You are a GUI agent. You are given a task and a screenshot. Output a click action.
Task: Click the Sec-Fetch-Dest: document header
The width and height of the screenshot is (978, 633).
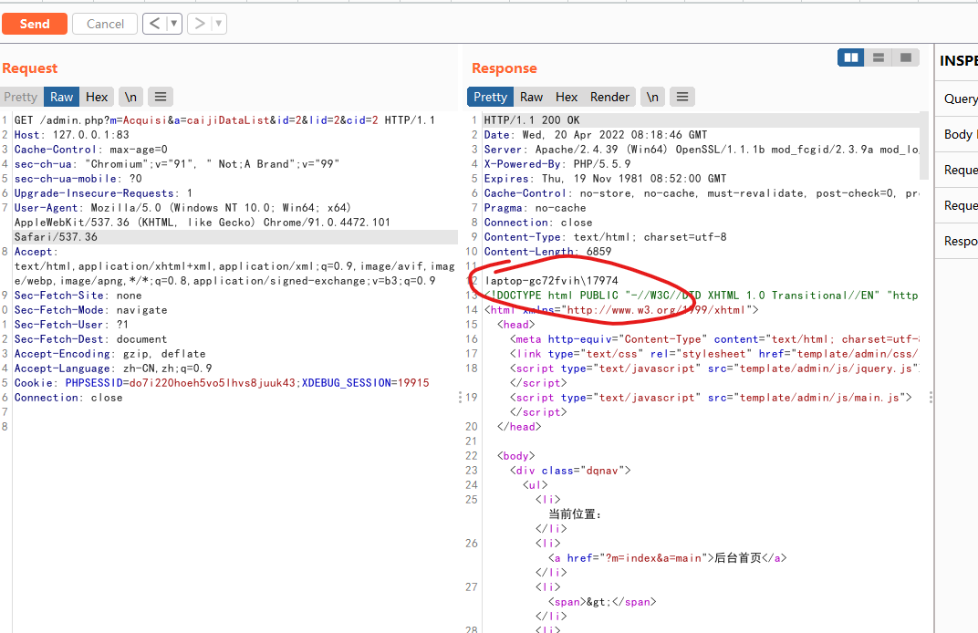pos(90,339)
